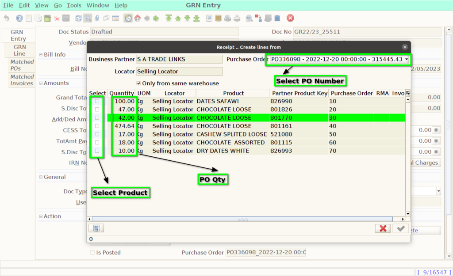This screenshot has height=276, width=453.
Task: Select the DRY DATES WHITE row checkbox
Action: pyautogui.click(x=97, y=151)
